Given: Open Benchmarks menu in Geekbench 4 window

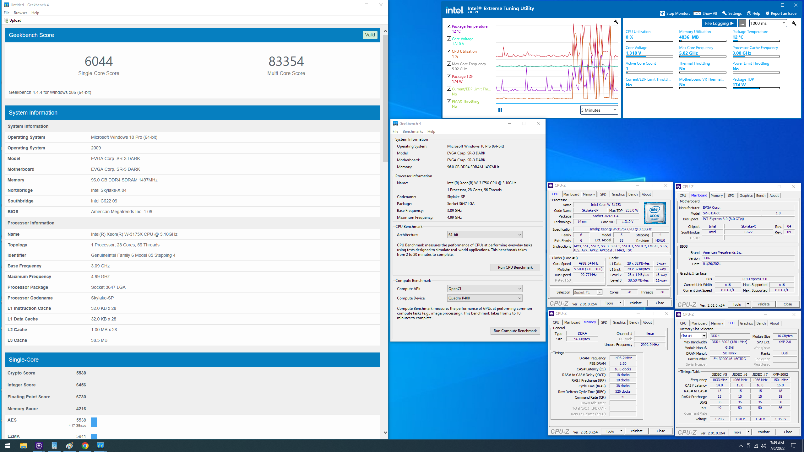Looking at the screenshot, I should (413, 132).
